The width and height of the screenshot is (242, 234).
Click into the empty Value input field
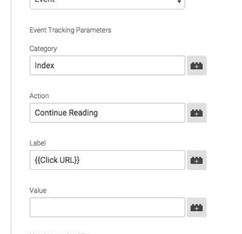point(107,207)
